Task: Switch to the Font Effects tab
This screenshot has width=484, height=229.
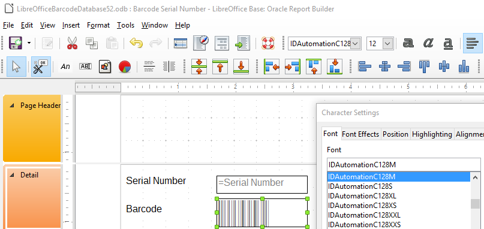Action: coord(360,134)
